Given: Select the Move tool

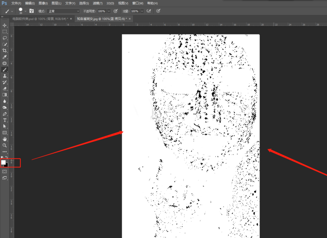Looking at the screenshot, I should click(x=5, y=25).
